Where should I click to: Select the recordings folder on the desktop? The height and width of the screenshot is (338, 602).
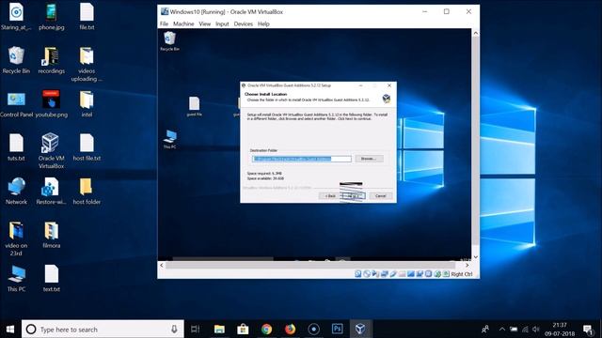(51, 60)
